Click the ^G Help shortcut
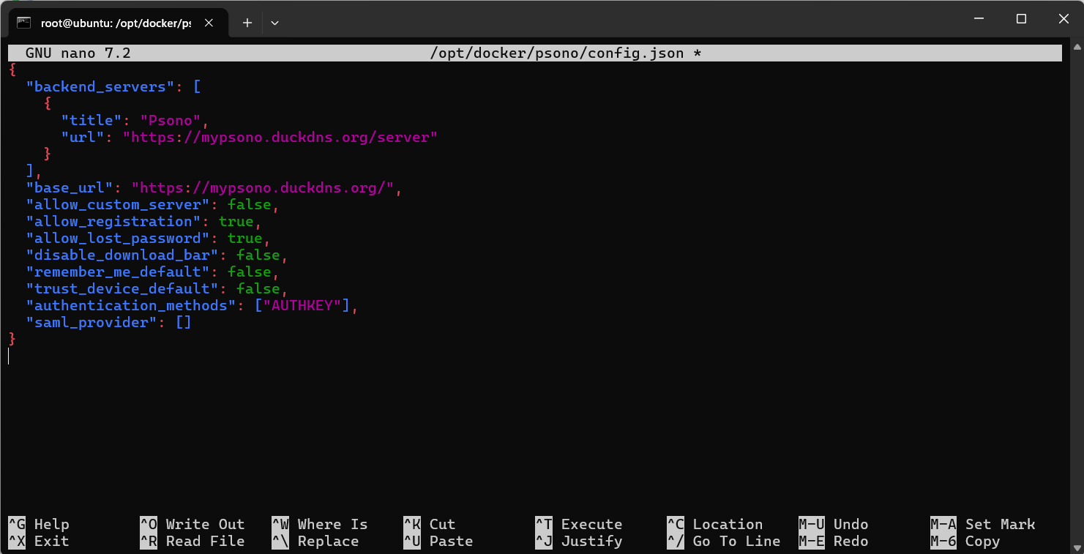This screenshot has height=554, width=1084. [x=39, y=524]
